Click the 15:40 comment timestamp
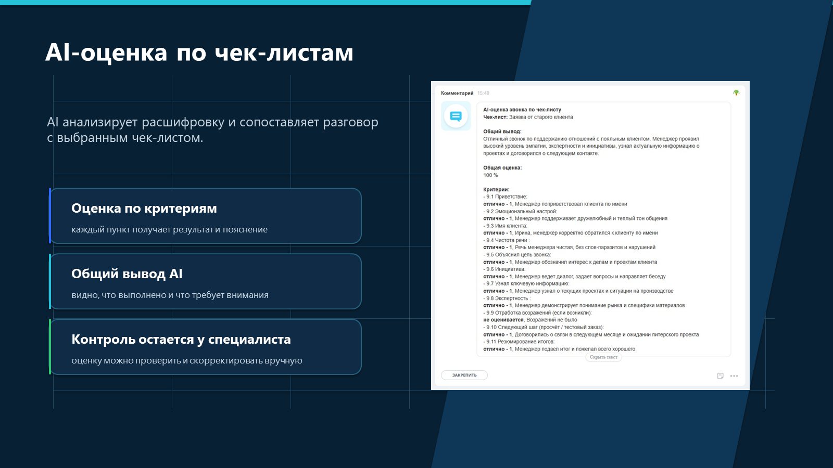Screen dimensions: 833x468 click(x=483, y=93)
